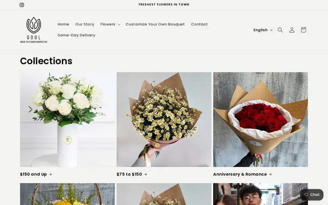Open the search magnifier icon
This screenshot has width=328, height=205.
coord(280,30)
